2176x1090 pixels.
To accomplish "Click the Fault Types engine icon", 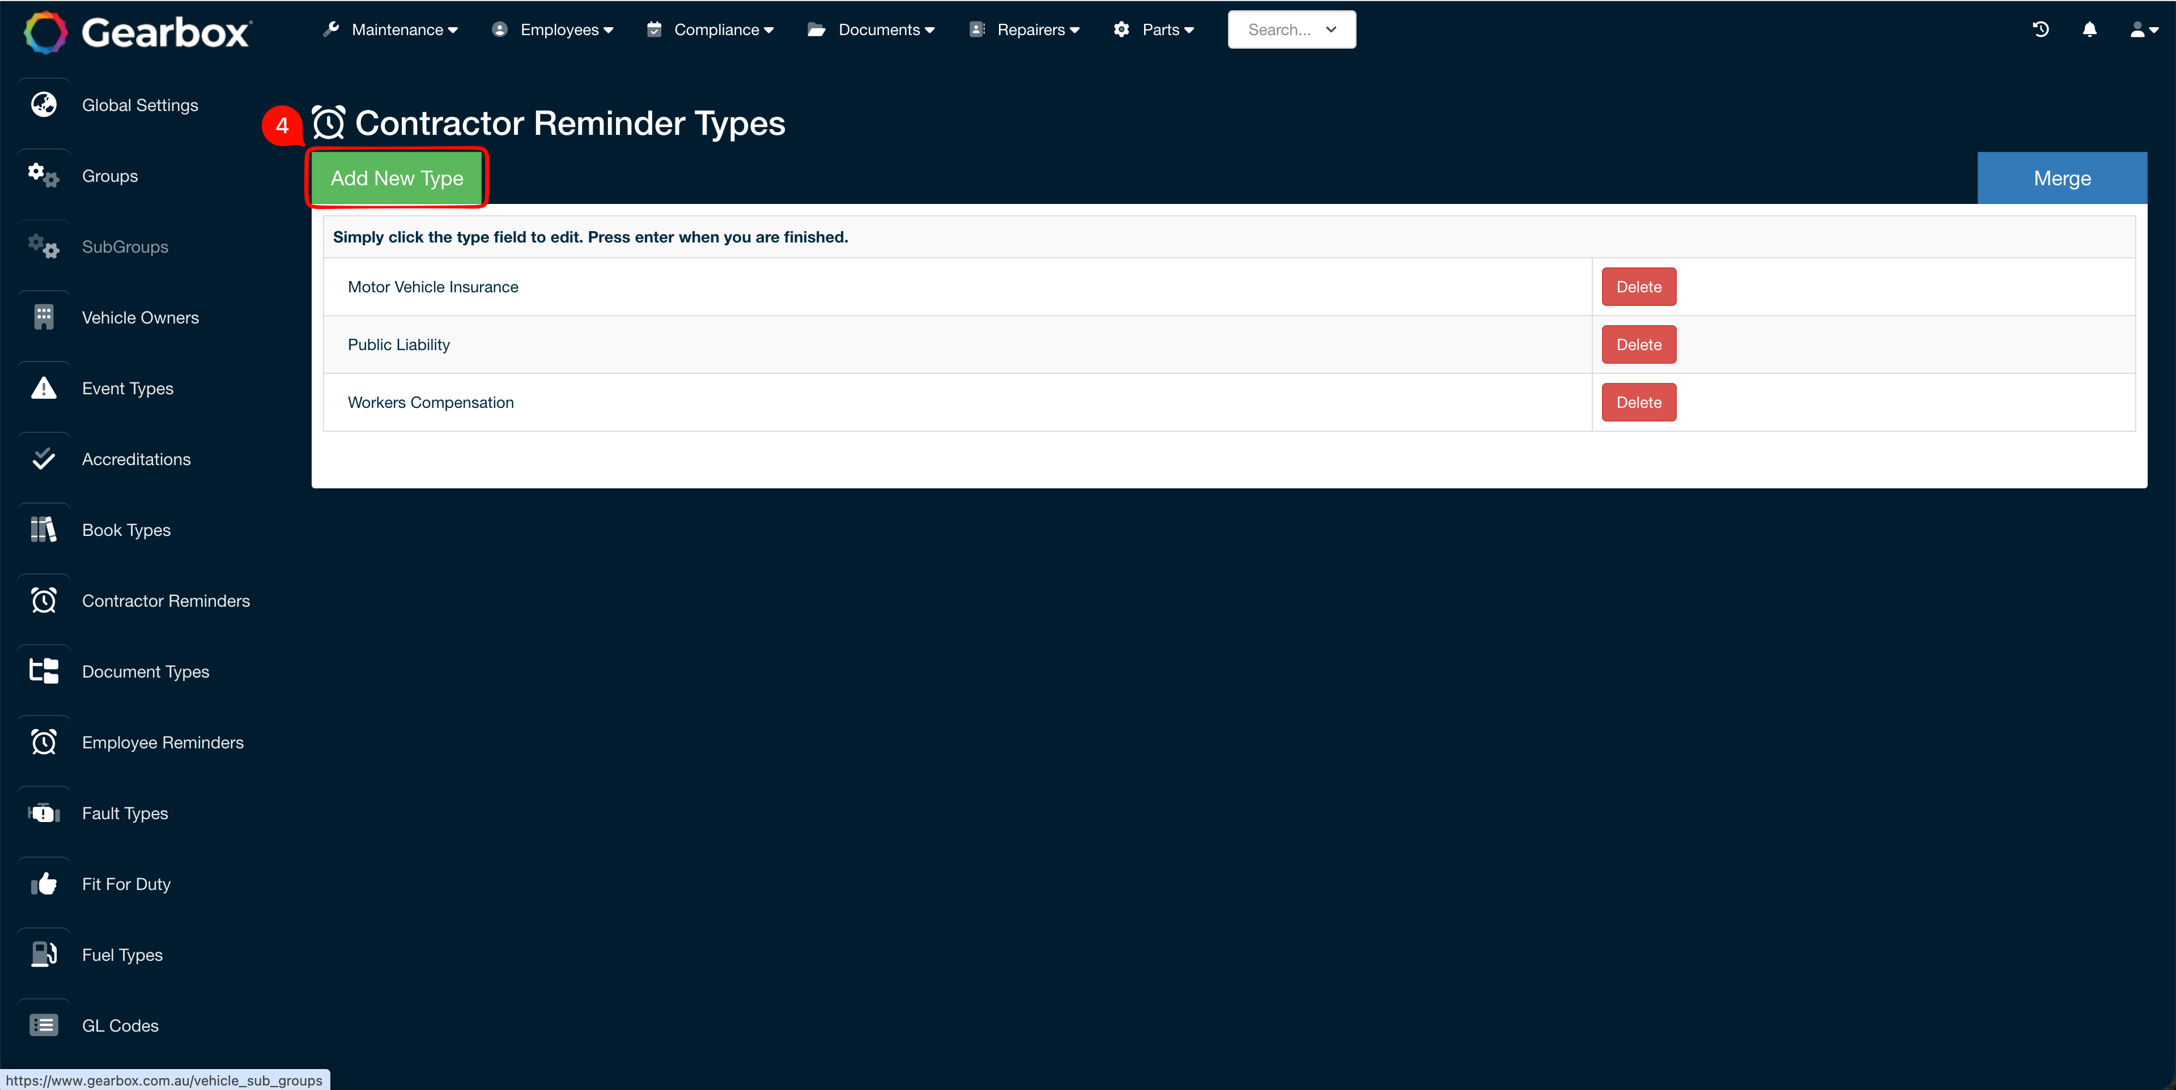I will click(x=44, y=814).
